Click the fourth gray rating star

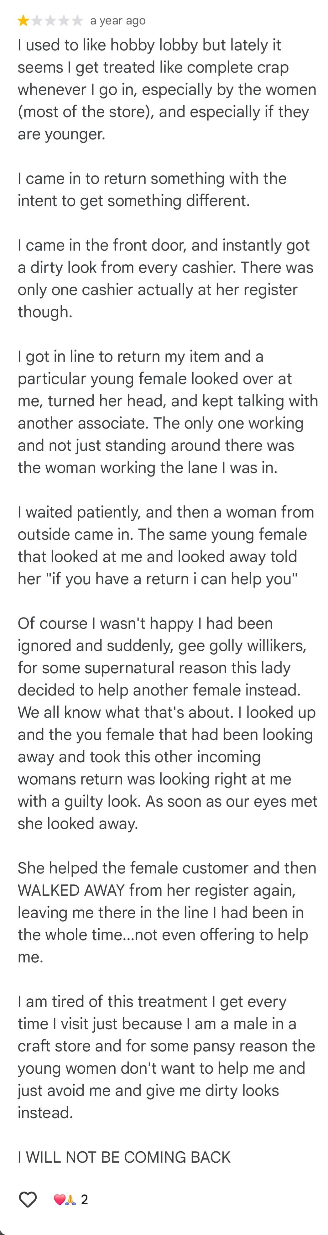(63, 21)
